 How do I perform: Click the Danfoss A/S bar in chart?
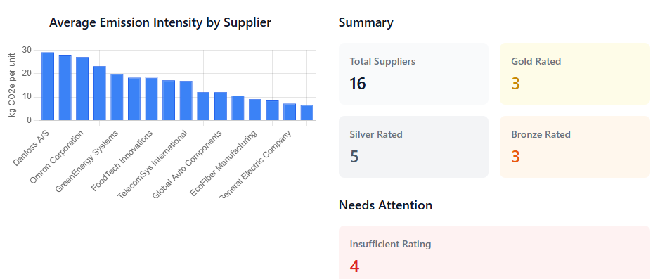pos(48,86)
